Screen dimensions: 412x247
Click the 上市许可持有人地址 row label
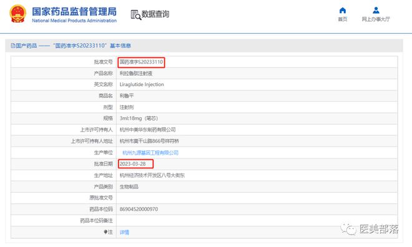92,141
